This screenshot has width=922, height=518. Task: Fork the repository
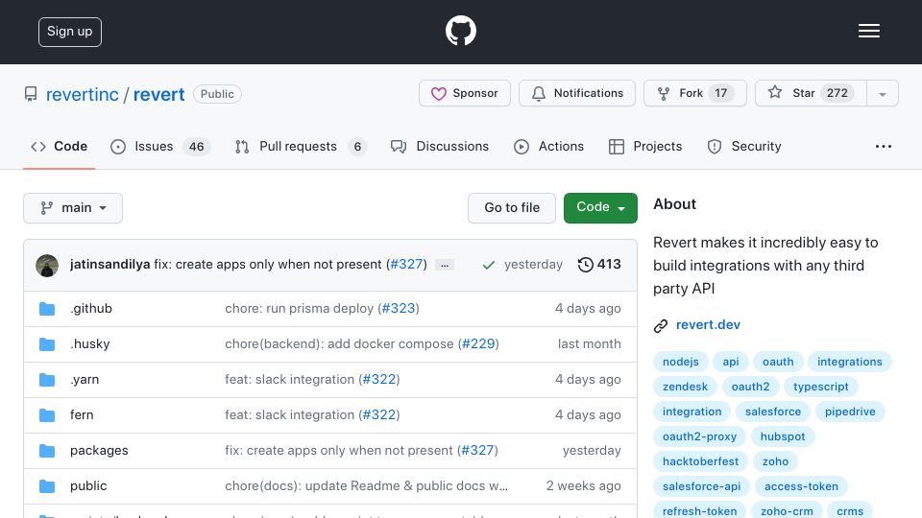click(x=695, y=93)
